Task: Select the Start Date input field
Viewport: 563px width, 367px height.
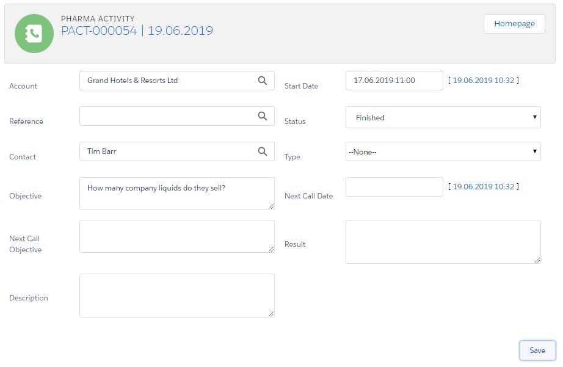Action: click(x=394, y=81)
